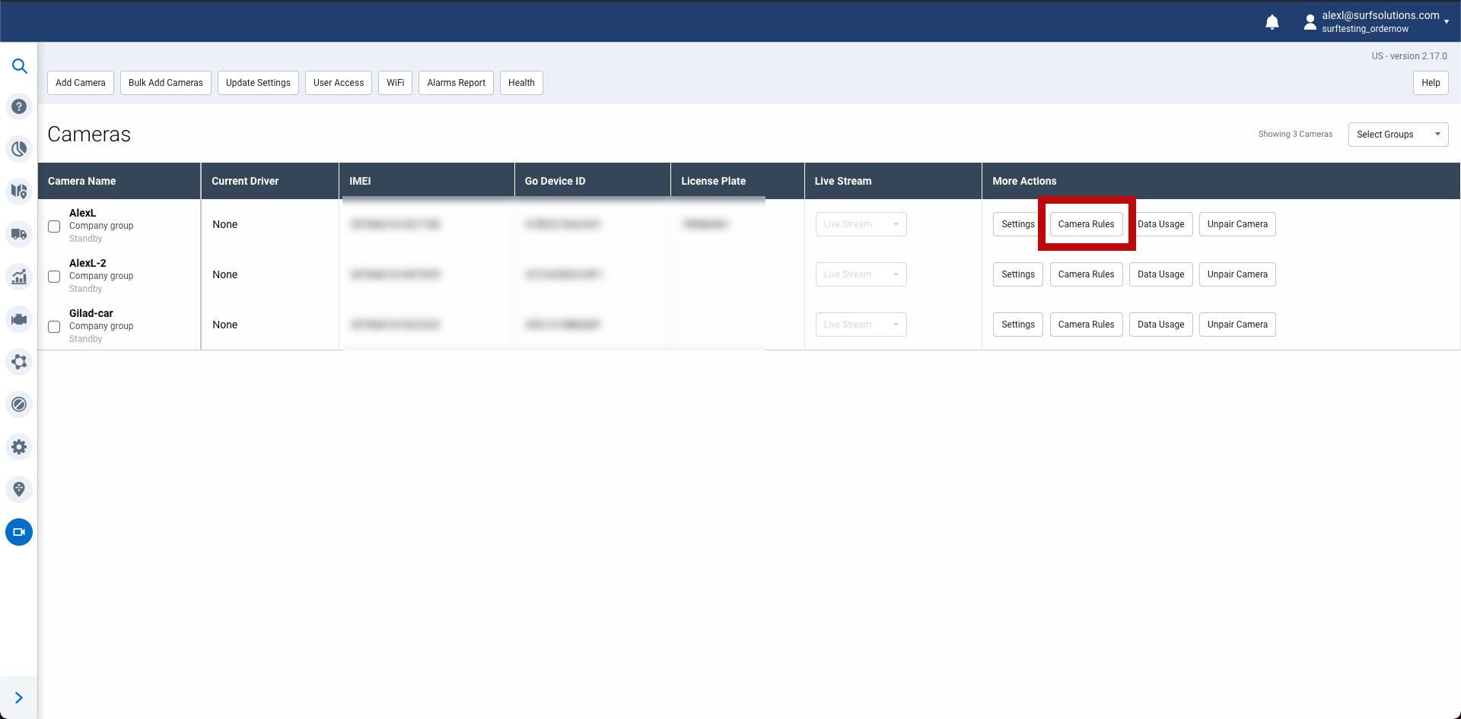The width and height of the screenshot is (1461, 719).
Task: Select the blue video camera sidebar icon
Action: 19,532
